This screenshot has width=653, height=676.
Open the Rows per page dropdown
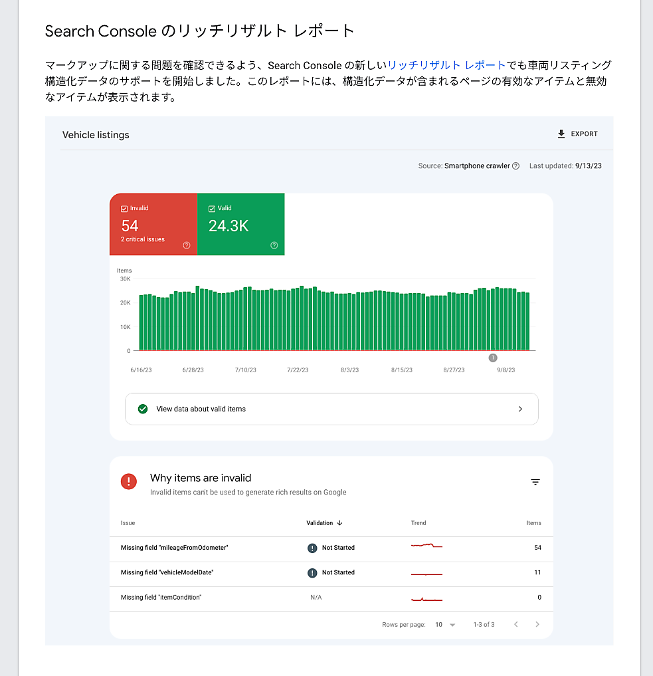[x=445, y=625]
